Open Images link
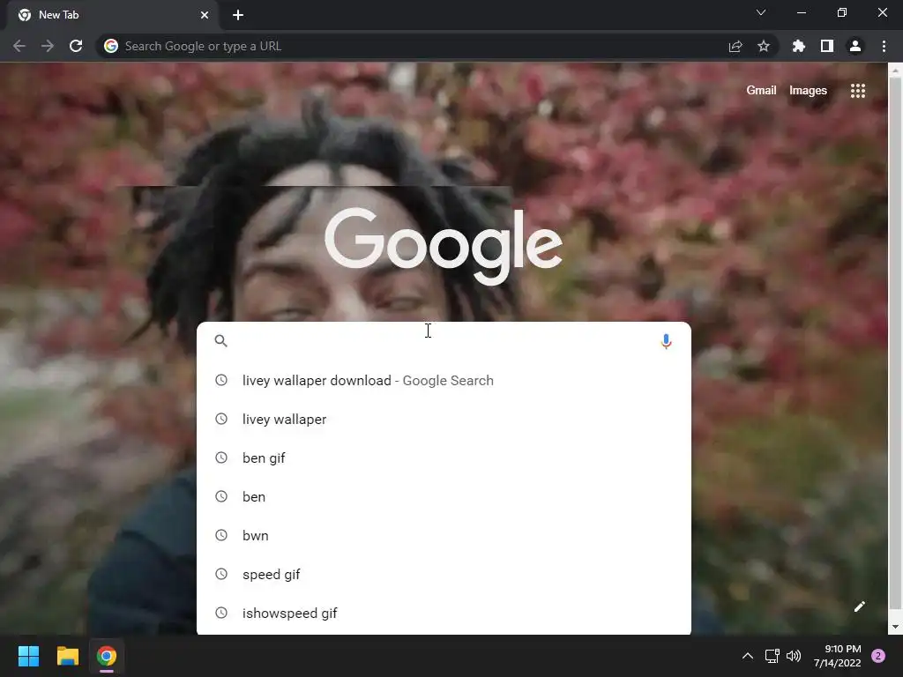Image resolution: width=903 pixels, height=677 pixels. [x=808, y=91]
